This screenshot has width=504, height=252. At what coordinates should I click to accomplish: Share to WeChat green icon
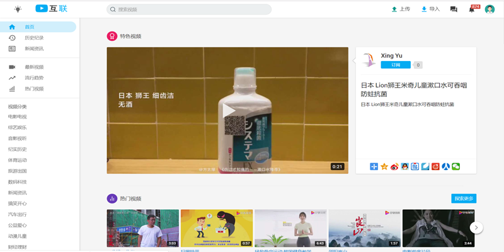click(x=455, y=166)
